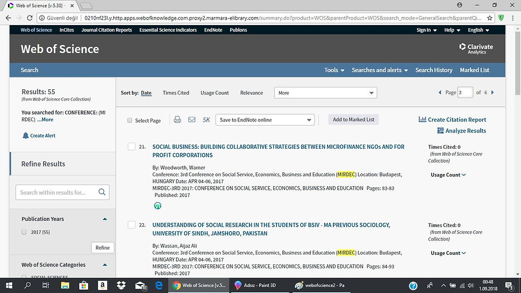Viewport: 521px width, 293px height.
Task: Open Publons in top navigation
Action: [238, 30]
